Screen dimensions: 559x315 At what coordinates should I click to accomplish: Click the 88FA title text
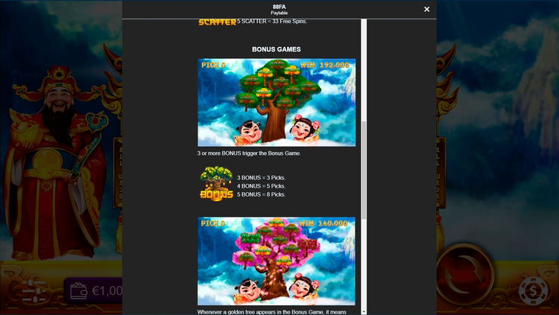point(279,7)
